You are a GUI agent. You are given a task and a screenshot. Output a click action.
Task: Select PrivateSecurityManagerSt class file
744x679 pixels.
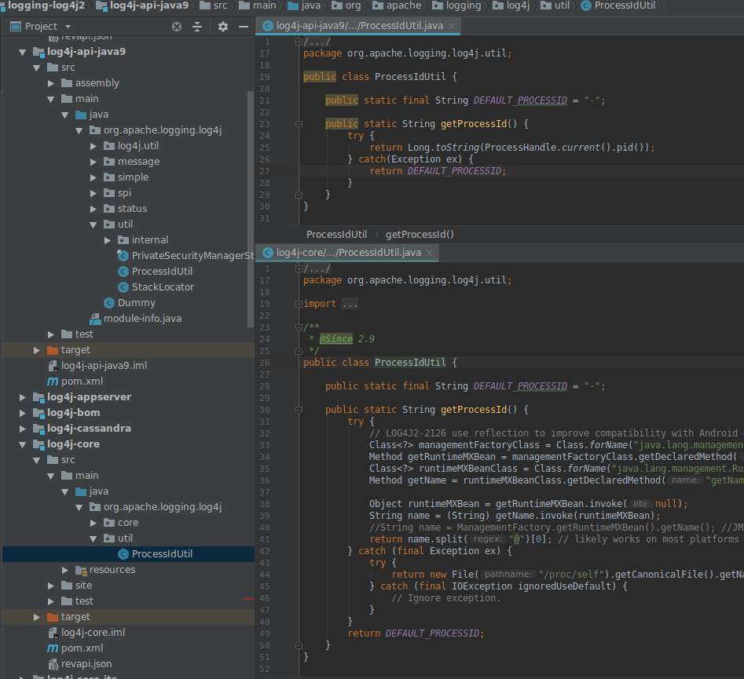pyautogui.click(x=185, y=256)
